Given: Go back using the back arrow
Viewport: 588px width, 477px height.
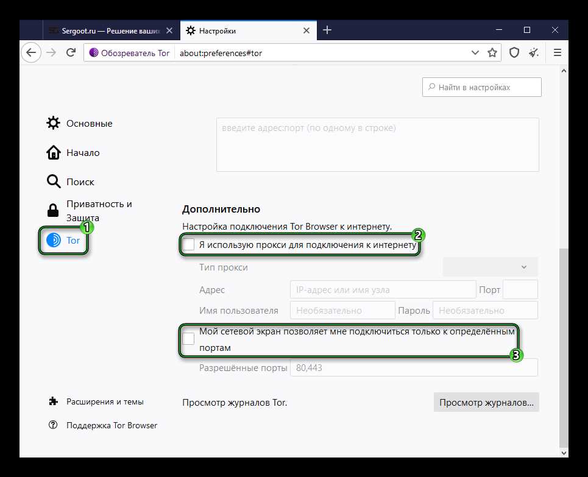Looking at the screenshot, I should (31, 53).
